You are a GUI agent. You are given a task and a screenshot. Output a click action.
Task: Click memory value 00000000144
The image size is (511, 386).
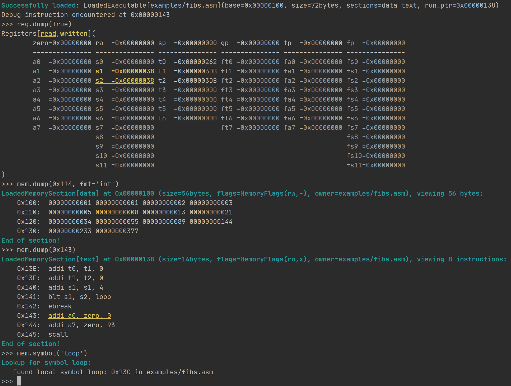(x=211, y=222)
